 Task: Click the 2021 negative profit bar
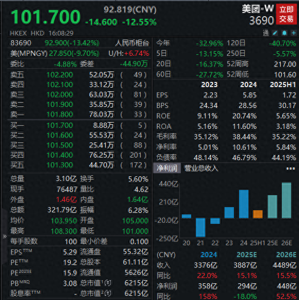click(x=201, y=227)
